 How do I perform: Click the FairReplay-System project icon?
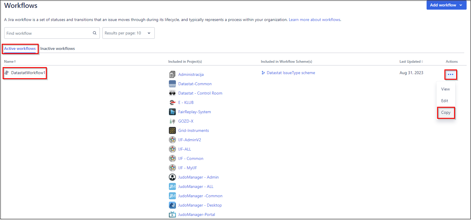pyautogui.click(x=172, y=112)
